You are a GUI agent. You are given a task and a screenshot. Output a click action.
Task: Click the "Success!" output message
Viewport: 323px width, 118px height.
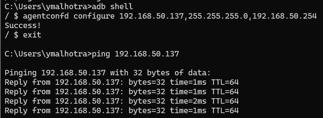pos(23,25)
